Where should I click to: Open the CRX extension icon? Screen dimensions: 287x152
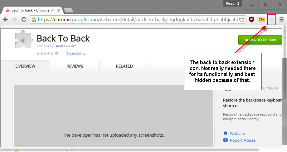point(261,19)
